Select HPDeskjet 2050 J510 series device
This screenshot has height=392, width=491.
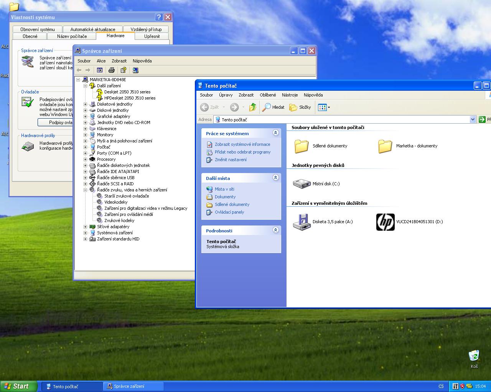pos(130,98)
